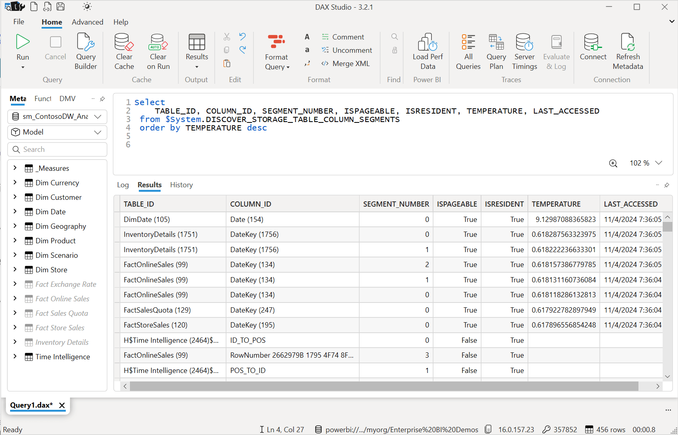Click the Format Query icon

pyautogui.click(x=276, y=42)
